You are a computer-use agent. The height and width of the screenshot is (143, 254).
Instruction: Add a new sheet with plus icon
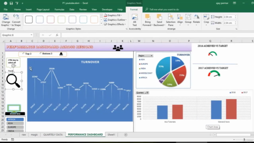[126, 135]
